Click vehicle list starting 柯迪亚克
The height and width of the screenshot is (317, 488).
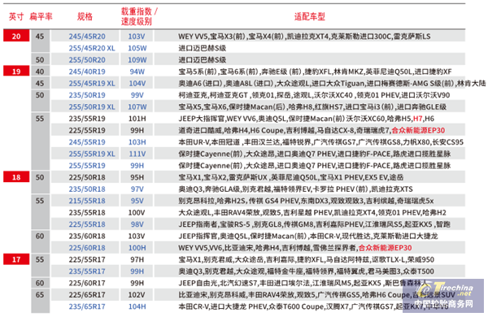point(314,95)
